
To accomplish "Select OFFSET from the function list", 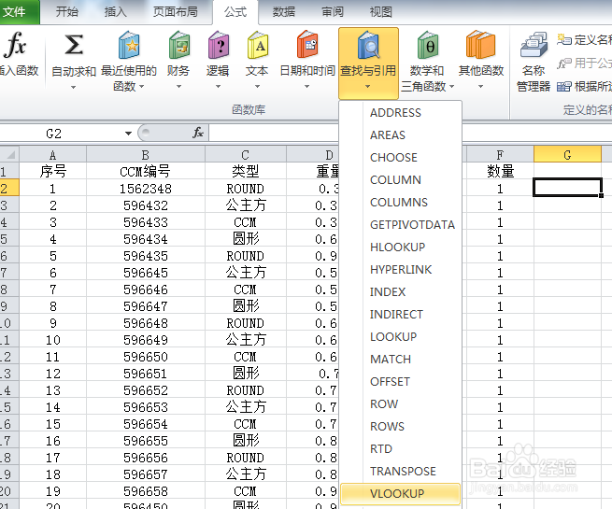I will 400,381.
